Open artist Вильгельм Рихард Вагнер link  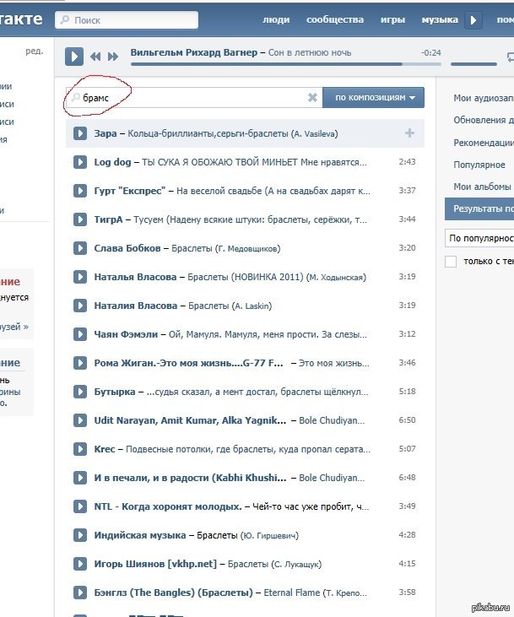[194, 52]
